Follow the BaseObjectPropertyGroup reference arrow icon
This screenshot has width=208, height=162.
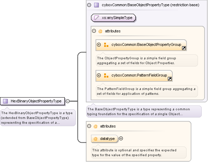coord(184,48)
